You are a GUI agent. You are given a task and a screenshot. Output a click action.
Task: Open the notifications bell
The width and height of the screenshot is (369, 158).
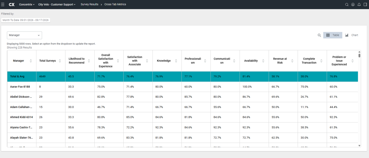coord(359,5)
